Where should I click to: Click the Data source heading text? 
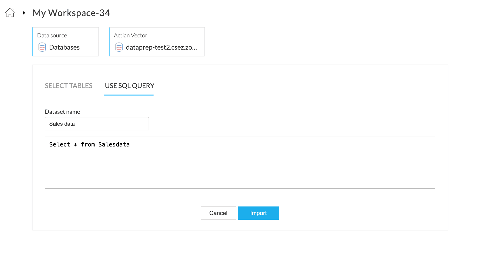(x=52, y=35)
